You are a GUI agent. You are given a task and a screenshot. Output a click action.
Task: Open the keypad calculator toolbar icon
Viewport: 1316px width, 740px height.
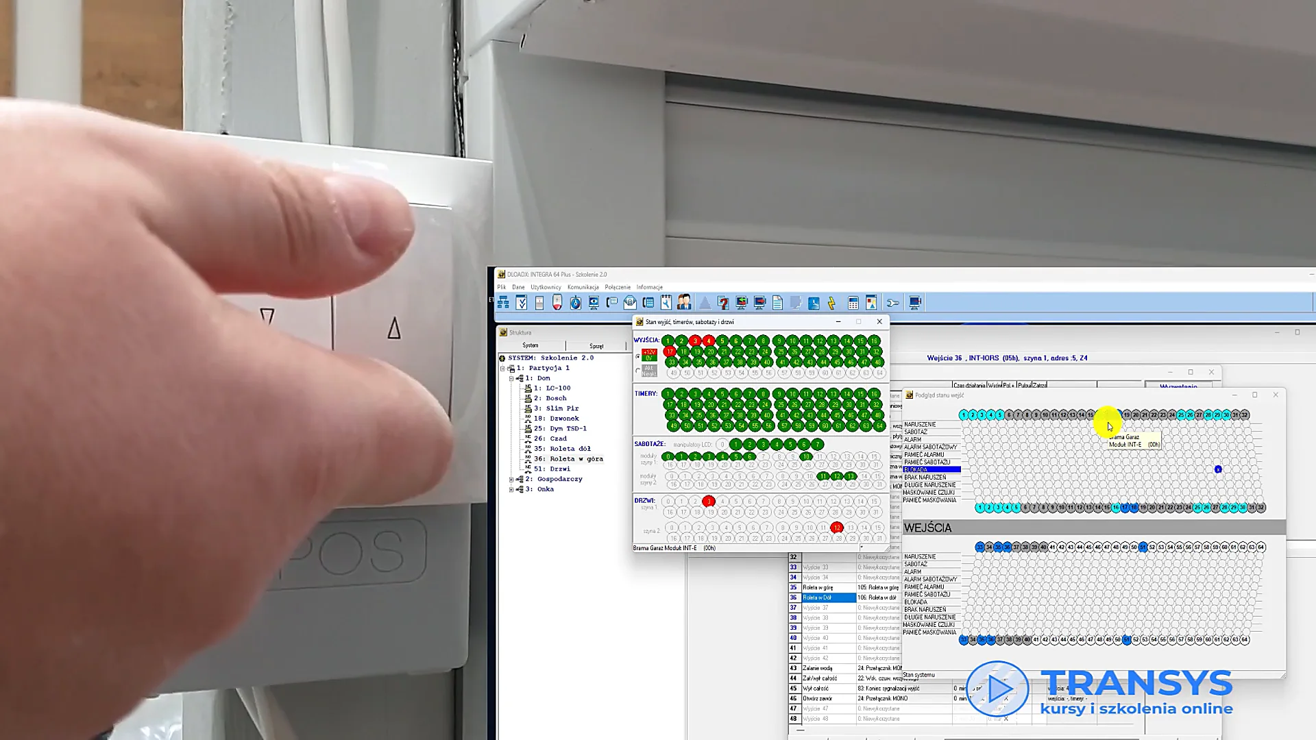point(853,303)
